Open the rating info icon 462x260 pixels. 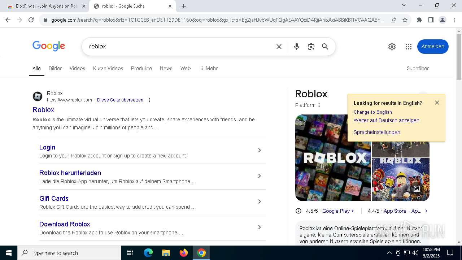click(x=298, y=211)
